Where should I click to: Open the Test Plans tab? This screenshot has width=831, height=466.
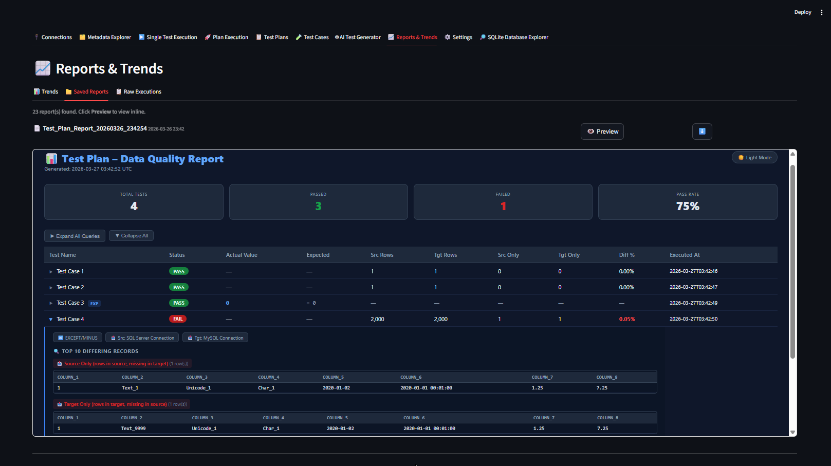point(272,37)
